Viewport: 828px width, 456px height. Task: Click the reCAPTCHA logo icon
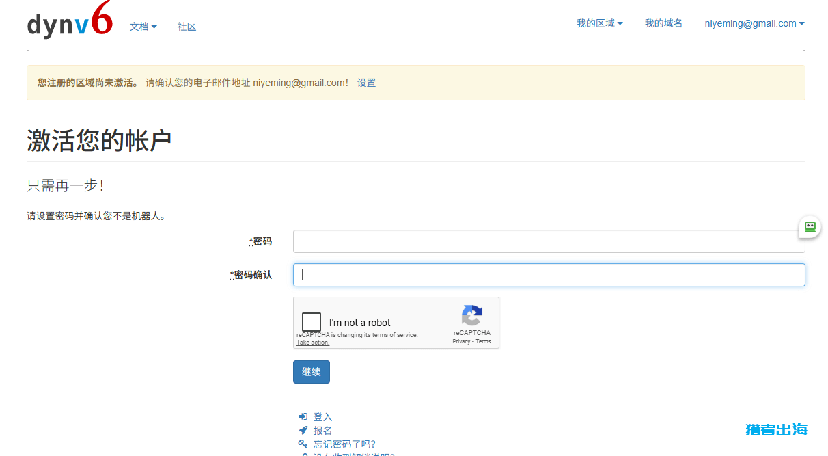click(x=471, y=315)
